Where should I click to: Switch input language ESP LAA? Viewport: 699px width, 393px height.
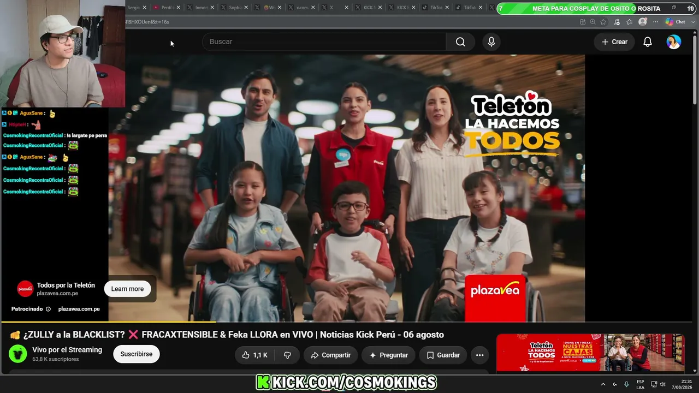(x=640, y=384)
